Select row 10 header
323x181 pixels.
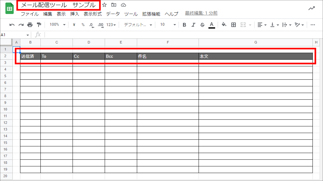tap(5, 109)
